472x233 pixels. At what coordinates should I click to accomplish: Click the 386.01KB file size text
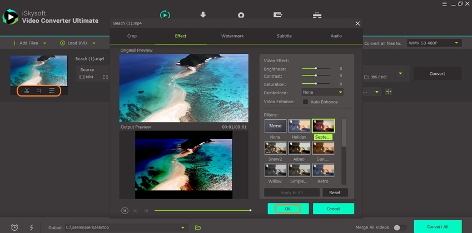[379, 77]
